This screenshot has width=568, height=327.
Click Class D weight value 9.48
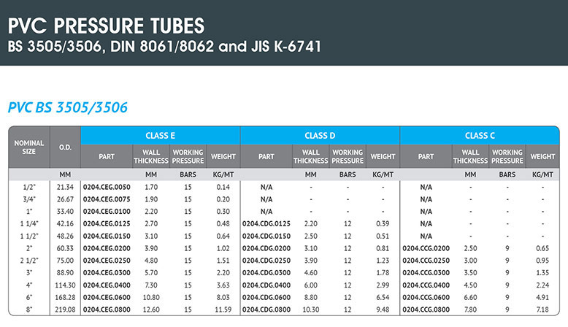(383, 309)
